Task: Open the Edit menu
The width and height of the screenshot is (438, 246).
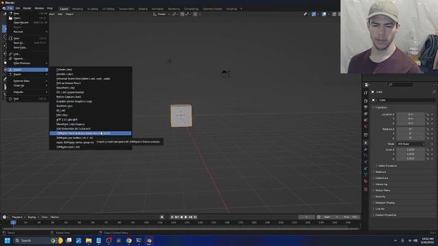Action: tap(18, 8)
